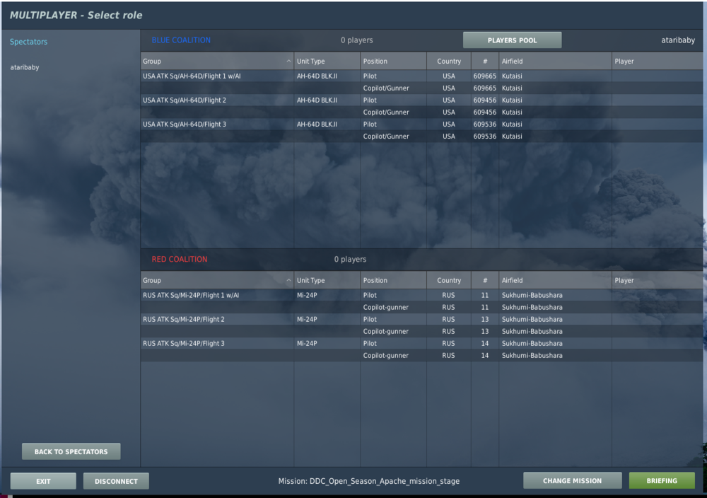Select Blue Coalition Group column header

coord(217,61)
